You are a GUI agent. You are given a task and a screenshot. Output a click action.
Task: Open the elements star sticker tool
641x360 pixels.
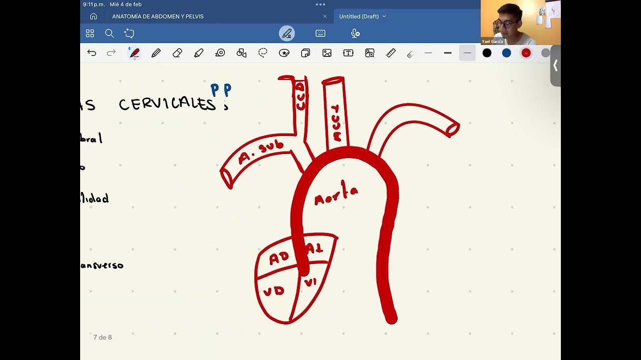click(x=284, y=53)
